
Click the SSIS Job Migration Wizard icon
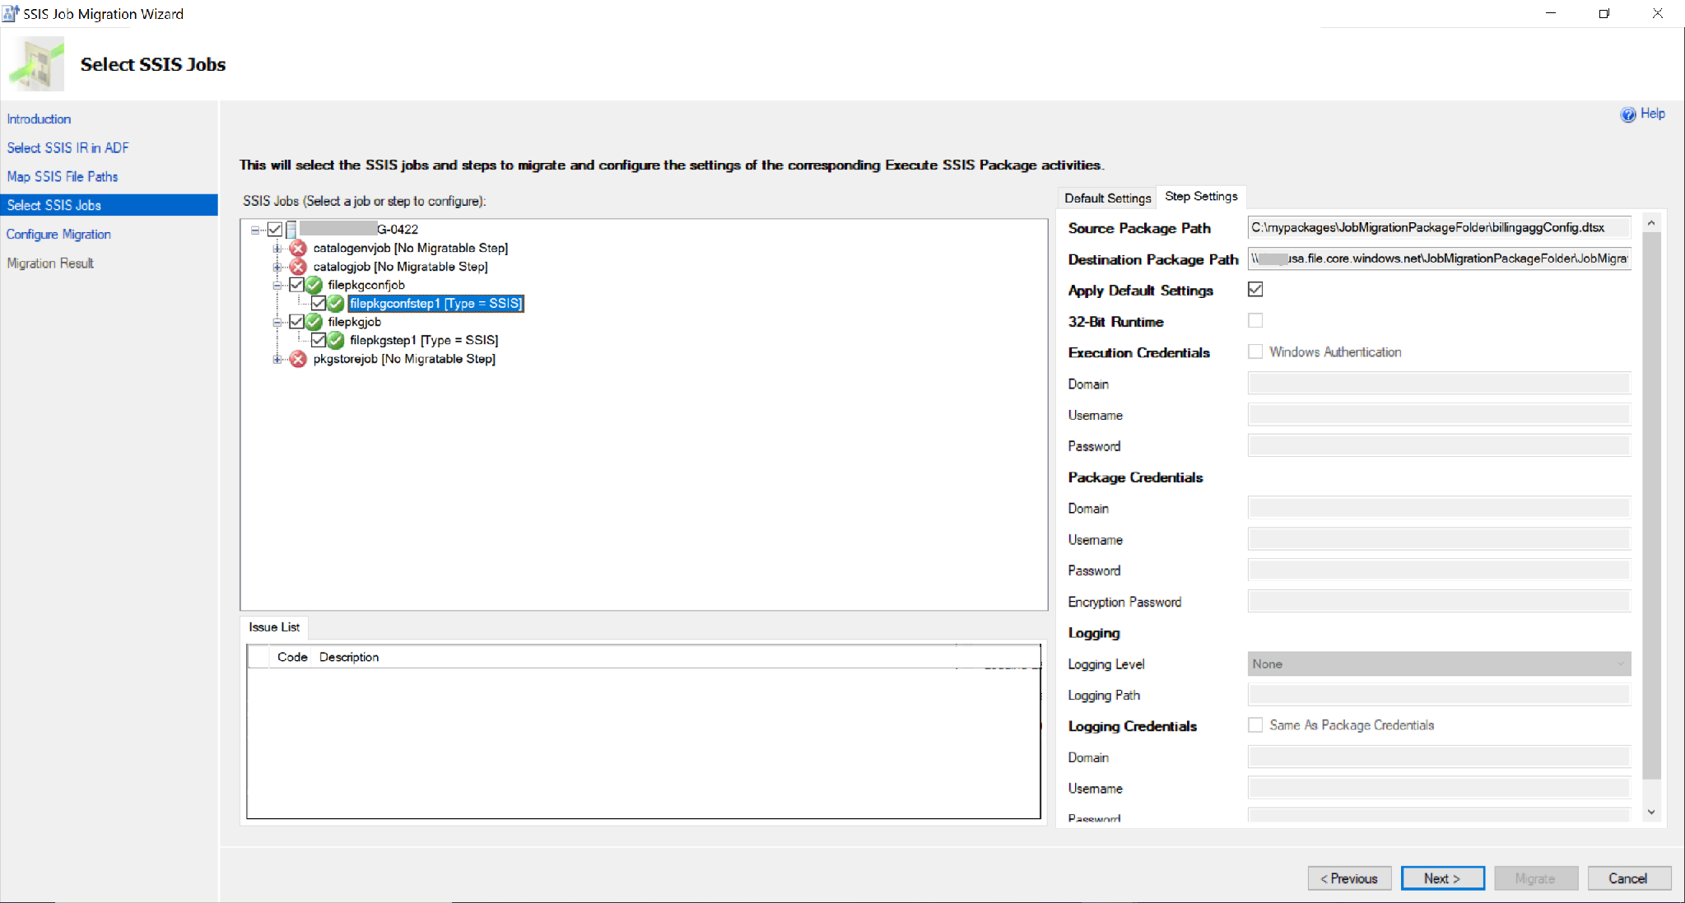tap(10, 12)
